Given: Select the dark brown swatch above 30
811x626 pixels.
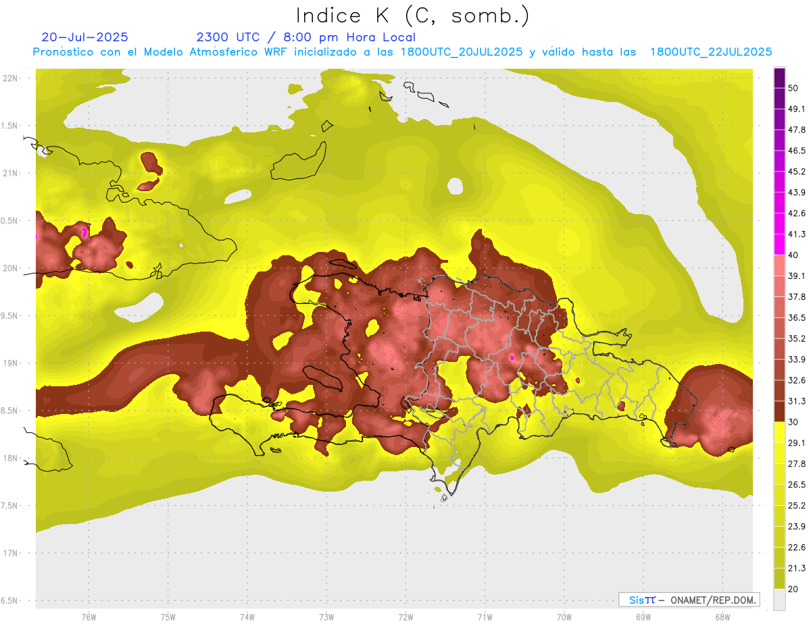Looking at the screenshot, I should (x=779, y=411).
